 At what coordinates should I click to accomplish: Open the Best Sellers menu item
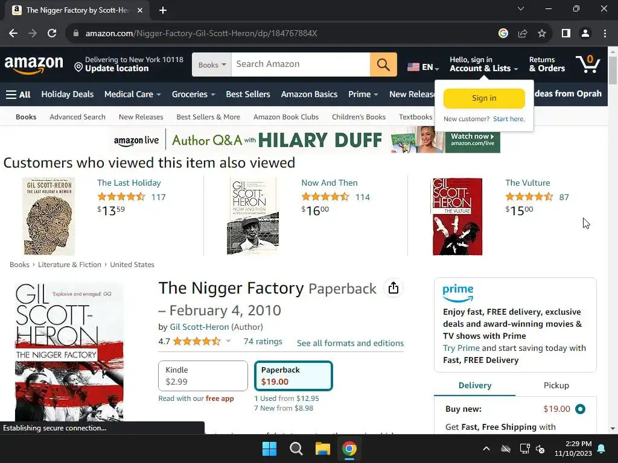[x=248, y=95]
